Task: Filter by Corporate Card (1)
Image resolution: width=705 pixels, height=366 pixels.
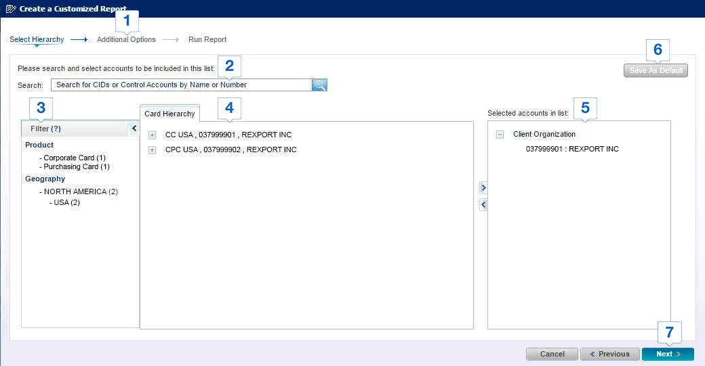Action: coord(75,158)
